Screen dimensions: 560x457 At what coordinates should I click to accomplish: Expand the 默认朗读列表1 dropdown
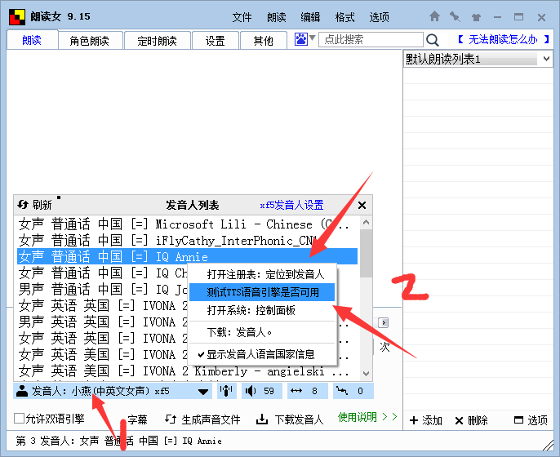[x=546, y=59]
